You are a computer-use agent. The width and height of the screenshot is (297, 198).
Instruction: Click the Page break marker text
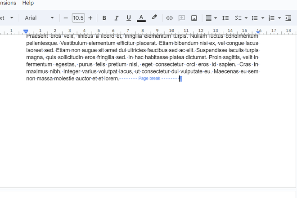[149, 79]
